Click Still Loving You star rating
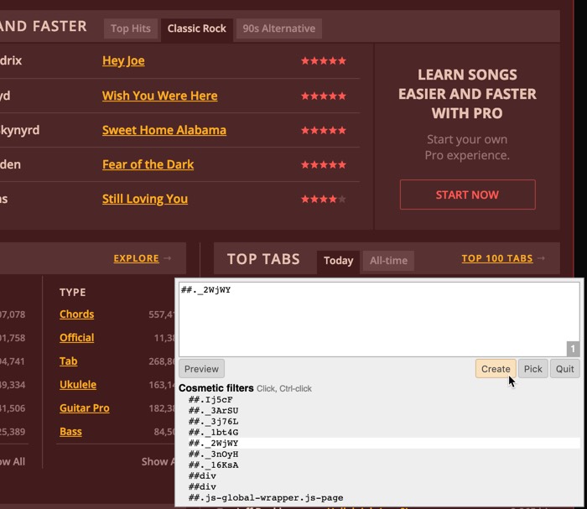This screenshot has width=587, height=509. point(324,199)
